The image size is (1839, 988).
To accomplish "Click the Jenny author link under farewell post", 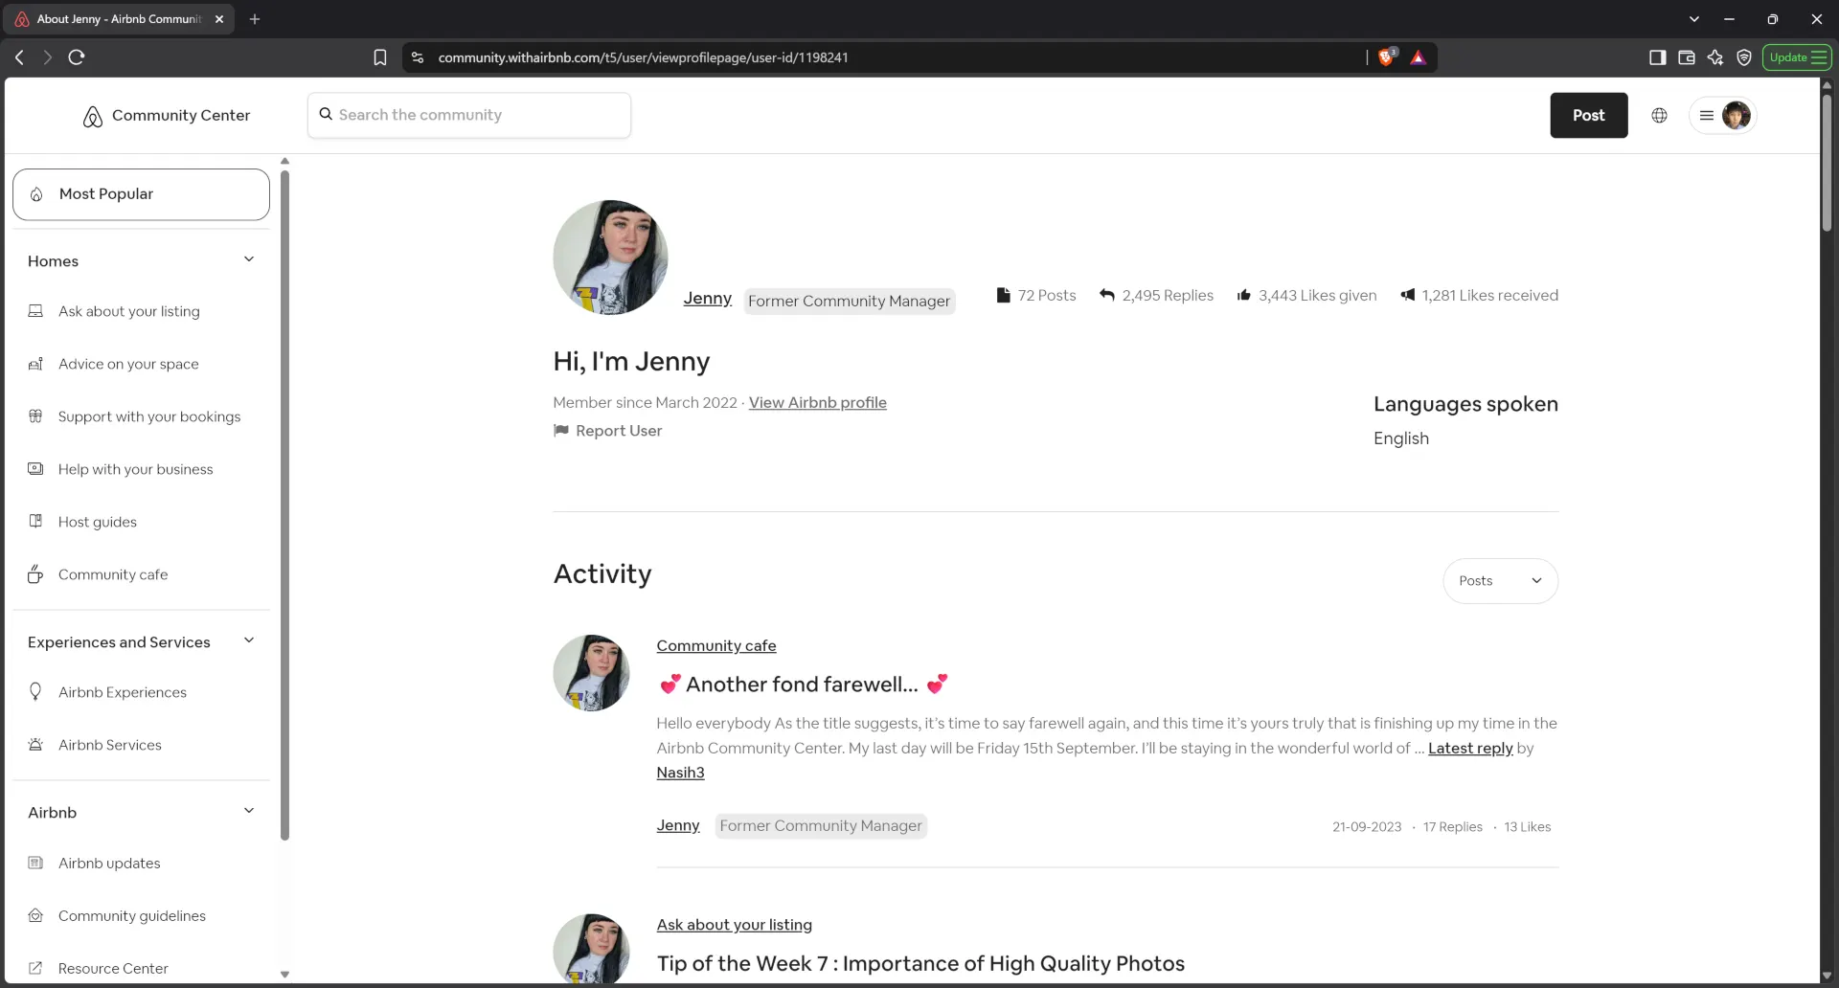I will [x=678, y=825].
